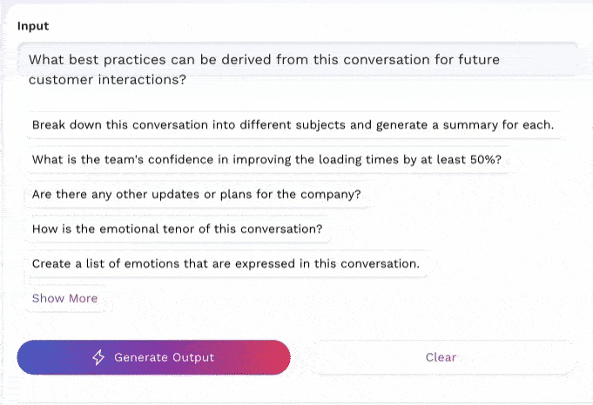Expand suggestions with Show More

click(64, 298)
